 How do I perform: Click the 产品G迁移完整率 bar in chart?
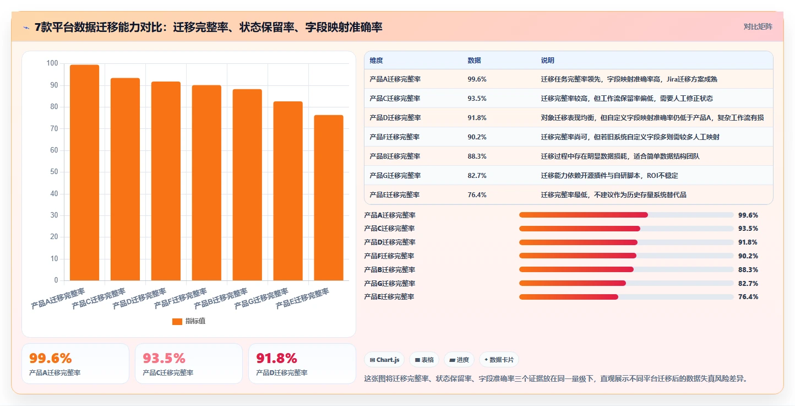pyautogui.click(x=288, y=191)
